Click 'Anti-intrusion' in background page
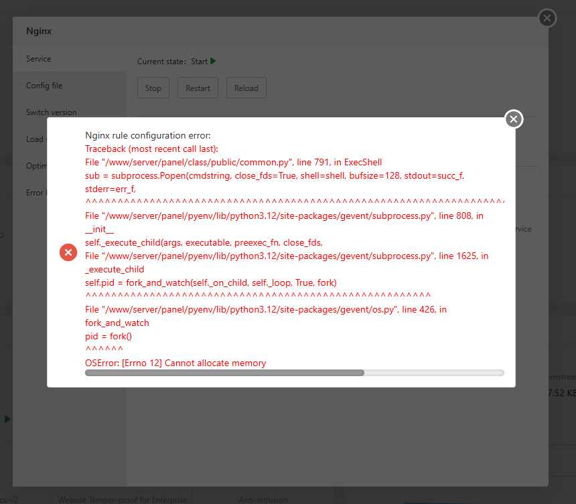576x504 pixels. (x=263, y=499)
